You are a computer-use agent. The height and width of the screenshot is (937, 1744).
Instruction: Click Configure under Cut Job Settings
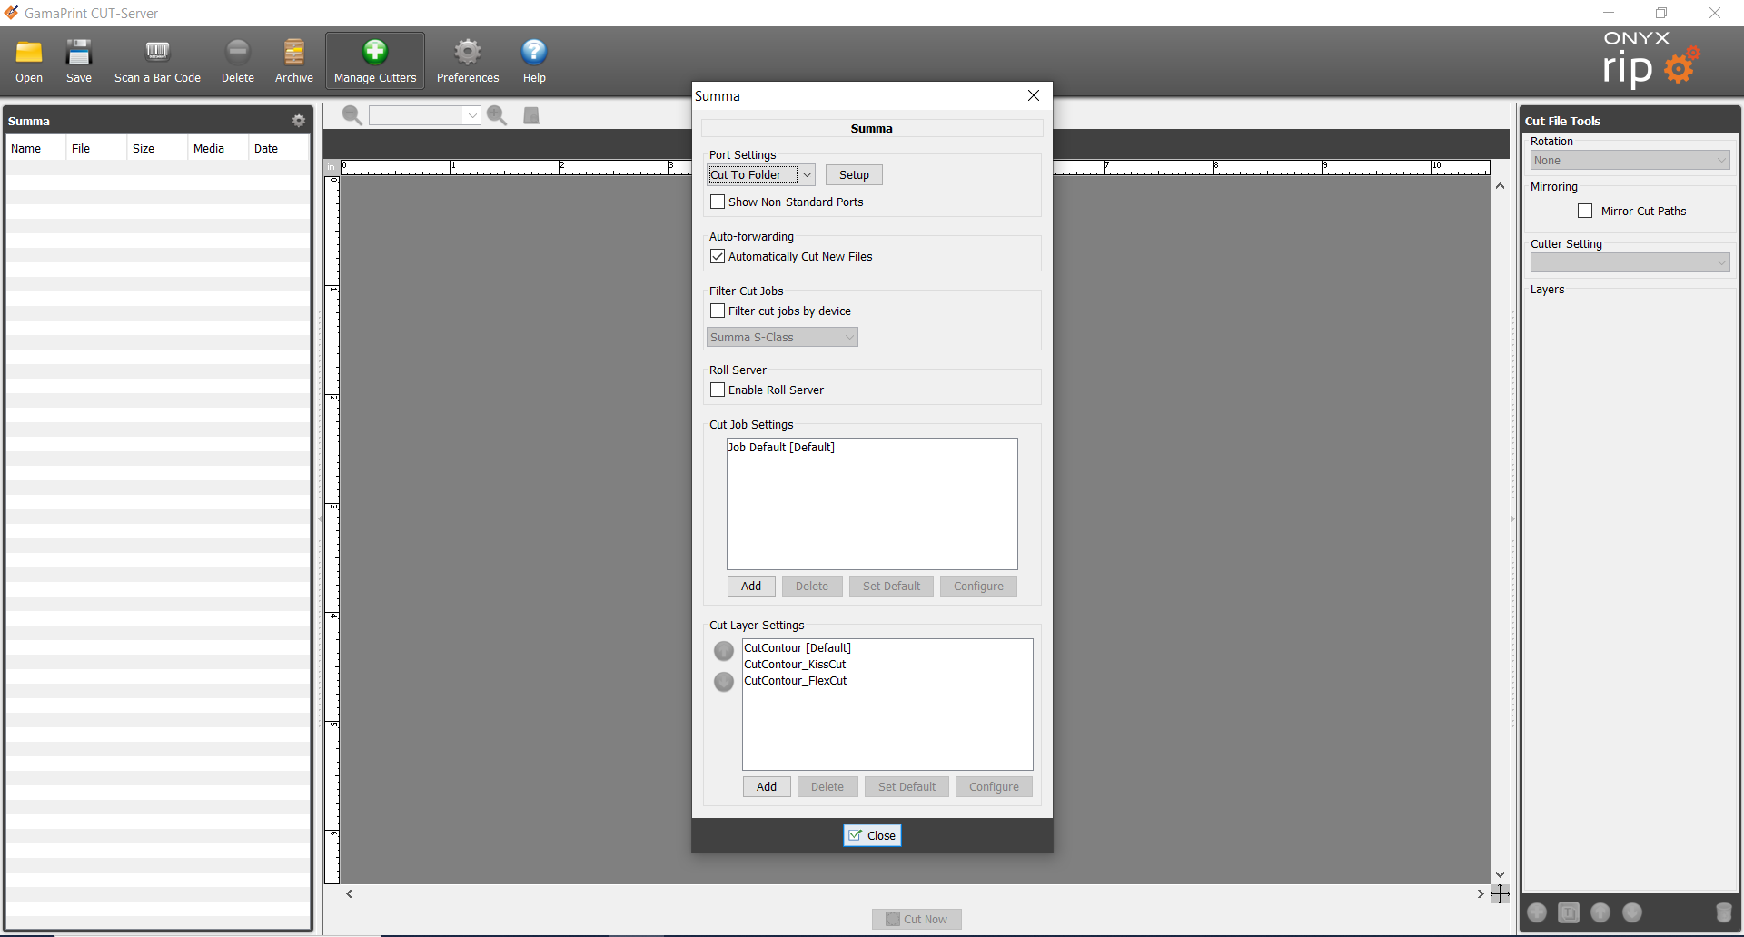tap(978, 586)
